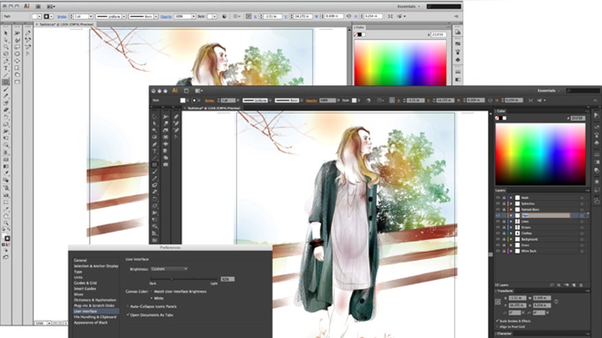Click the constrain proportions link in Transform panel
The width and height of the screenshot is (602, 338).
tap(557, 302)
